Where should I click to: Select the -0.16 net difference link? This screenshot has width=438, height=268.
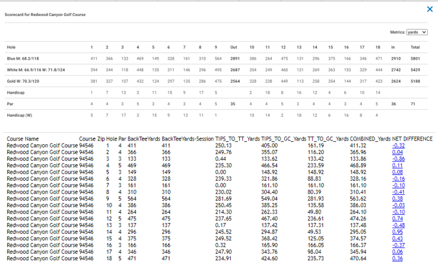[398, 179]
